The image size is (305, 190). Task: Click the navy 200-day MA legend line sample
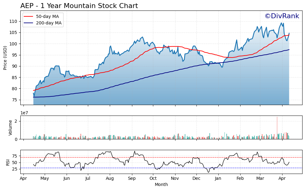pyautogui.click(x=28, y=23)
